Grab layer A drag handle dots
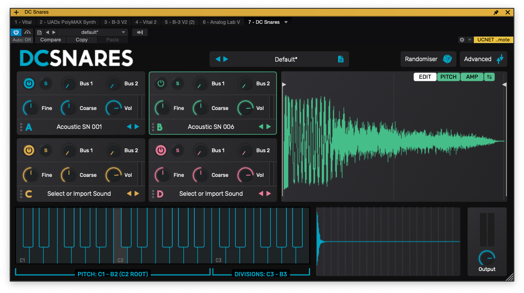The width and height of the screenshot is (524, 293). [21, 127]
